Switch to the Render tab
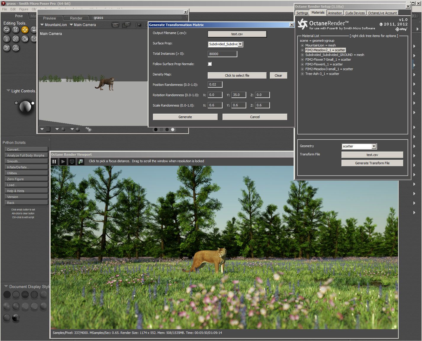Screen dimensions: 422x341 point(76,18)
